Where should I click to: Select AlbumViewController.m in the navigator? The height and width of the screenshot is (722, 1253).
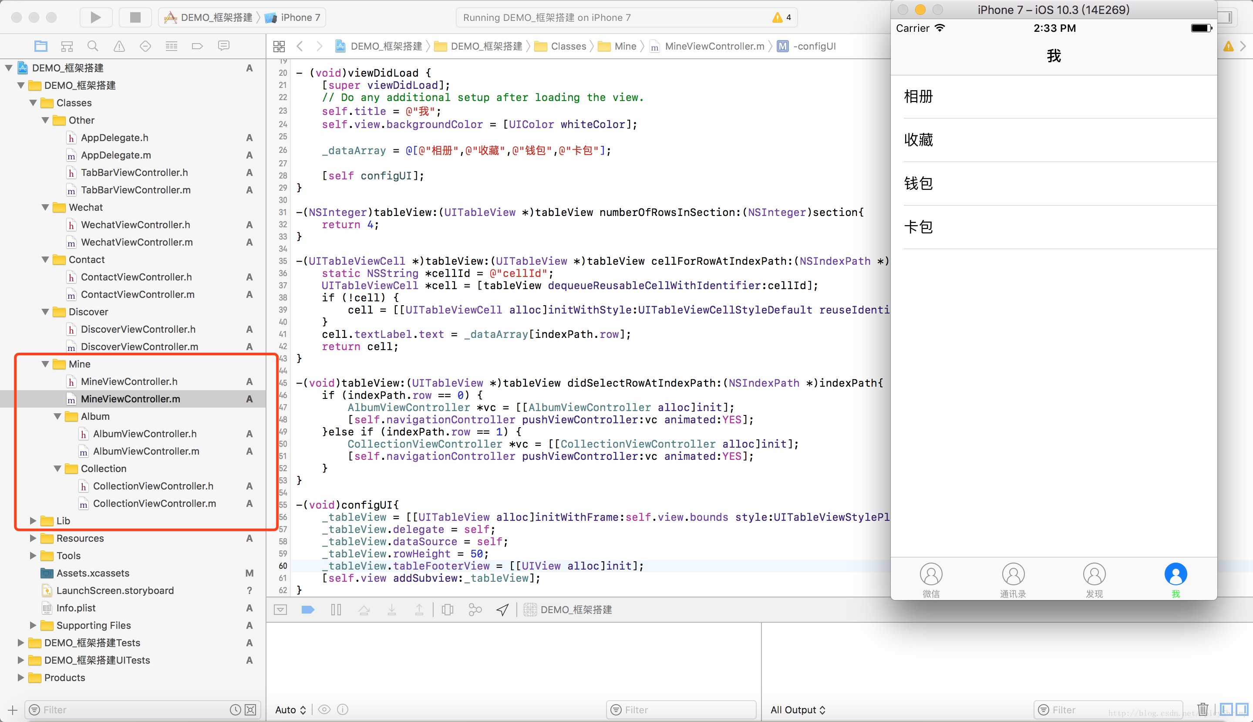(146, 451)
